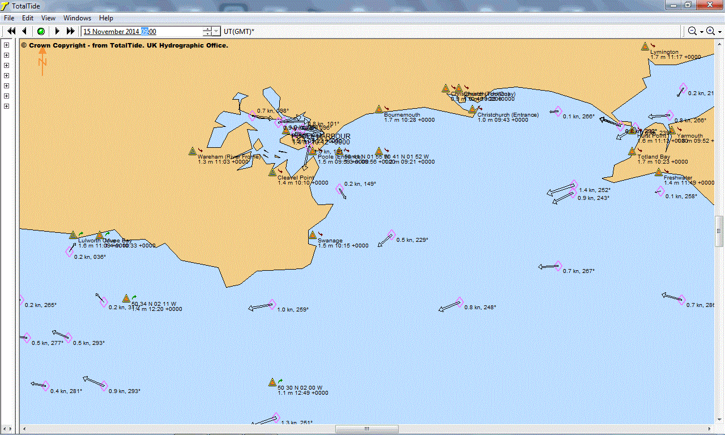Increment the time with the spinner up arrow
Image resolution: width=725 pixels, height=435 pixels.
coord(207,29)
